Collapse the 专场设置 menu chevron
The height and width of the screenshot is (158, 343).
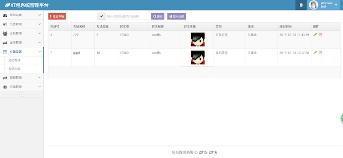click(x=39, y=52)
